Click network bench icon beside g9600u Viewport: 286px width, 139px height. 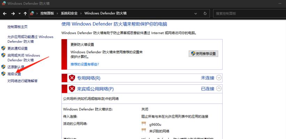[144, 124]
